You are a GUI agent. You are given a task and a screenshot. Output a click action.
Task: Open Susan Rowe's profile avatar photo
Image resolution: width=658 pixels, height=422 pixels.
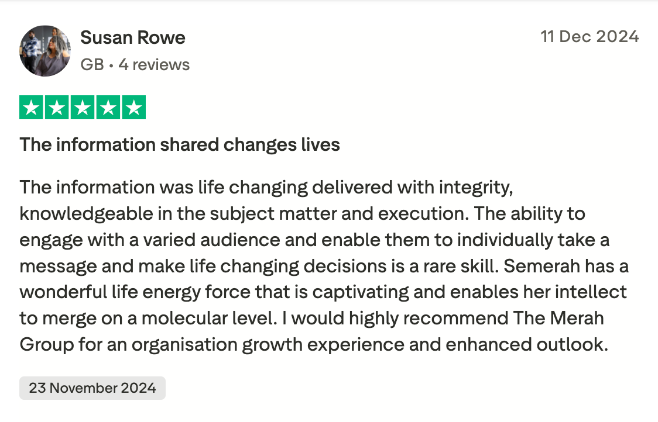click(x=45, y=51)
